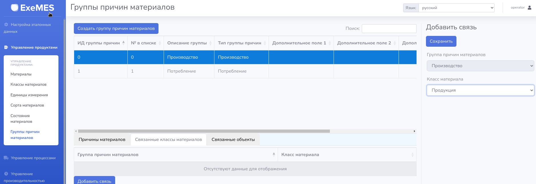The image size is (536, 184).
Task: Switch to the Связанные объекты tab
Action: [x=233, y=140]
